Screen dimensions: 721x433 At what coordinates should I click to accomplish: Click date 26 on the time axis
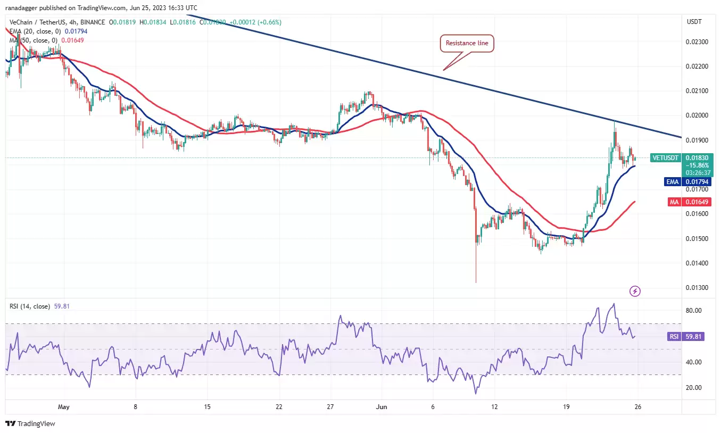pos(637,407)
